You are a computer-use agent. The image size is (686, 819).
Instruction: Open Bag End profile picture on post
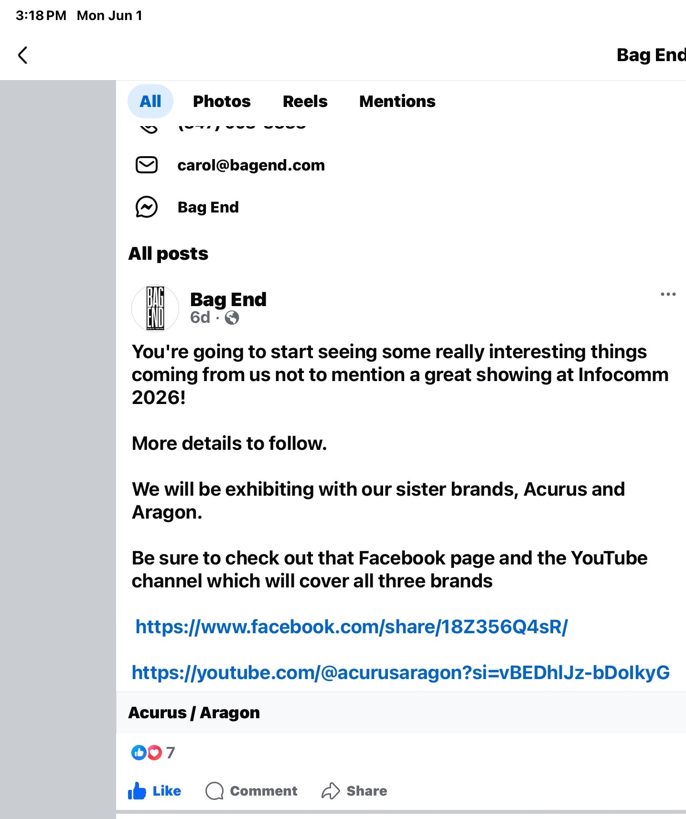pyautogui.click(x=155, y=308)
